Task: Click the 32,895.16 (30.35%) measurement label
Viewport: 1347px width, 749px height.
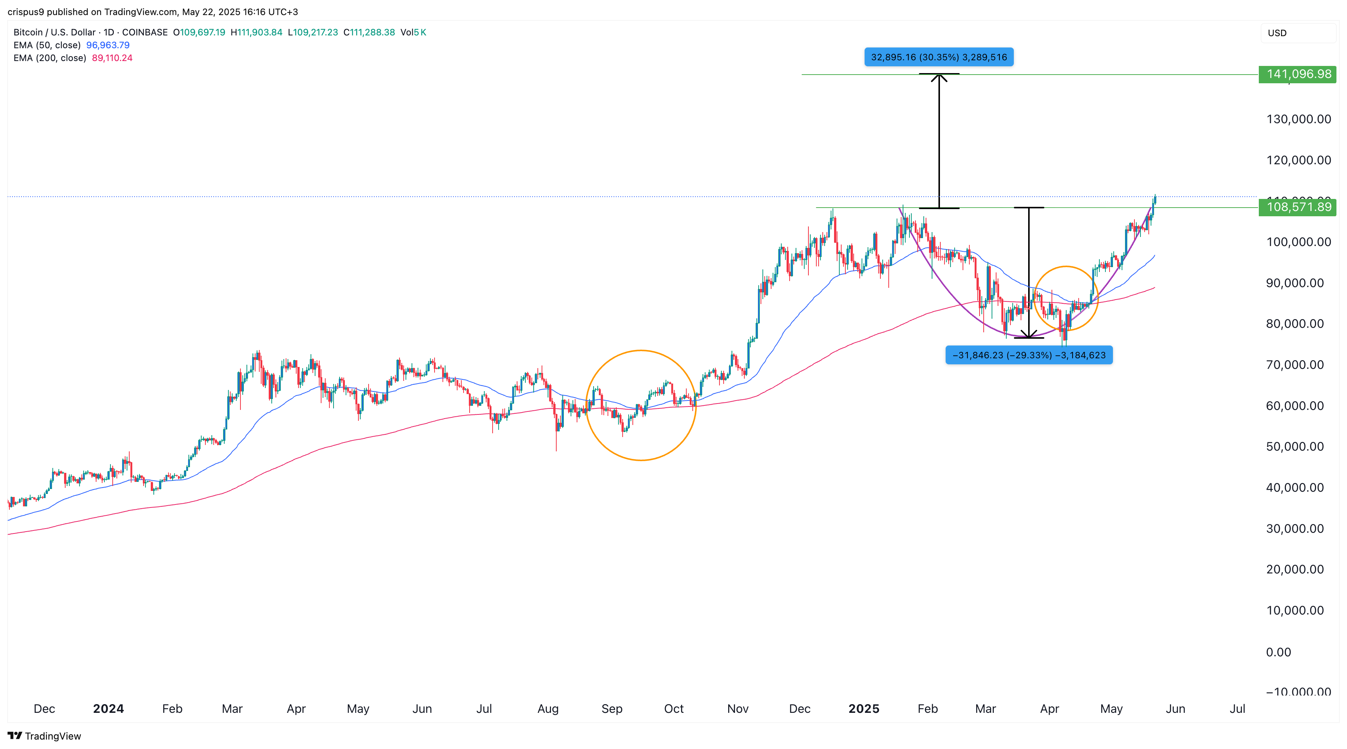Action: pos(938,57)
